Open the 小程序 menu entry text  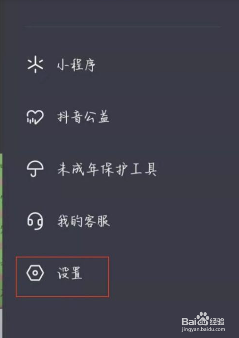[x=76, y=66]
